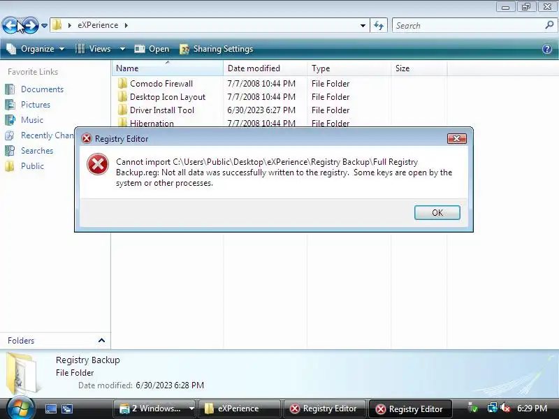
Task: Open Pictures in Favorite Links
Action: 36,104
